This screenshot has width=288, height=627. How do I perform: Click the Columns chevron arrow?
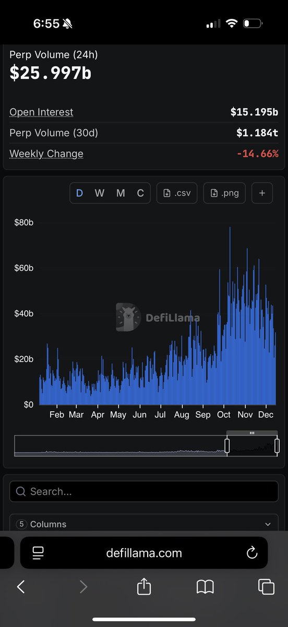point(268,524)
